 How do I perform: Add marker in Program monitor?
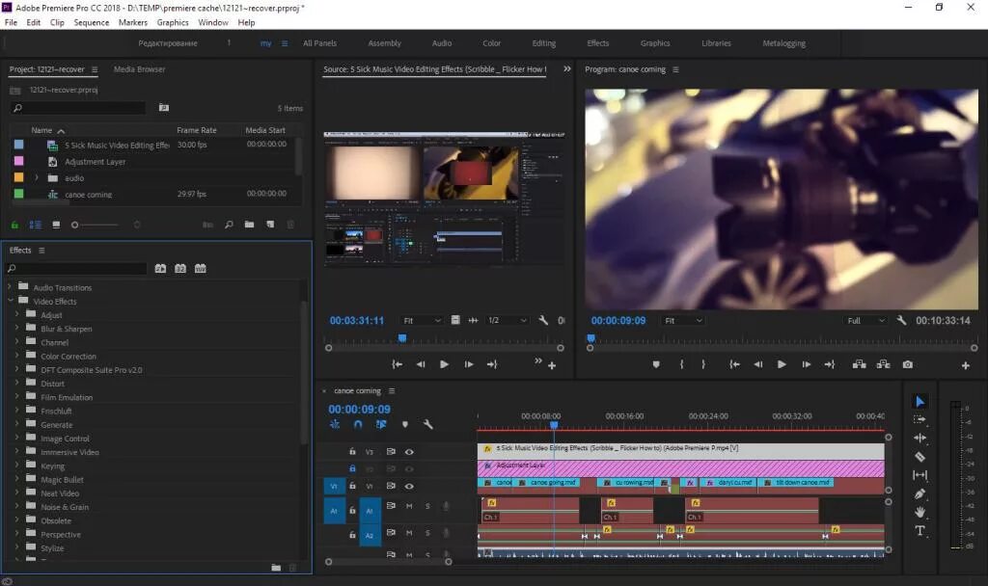click(x=656, y=364)
